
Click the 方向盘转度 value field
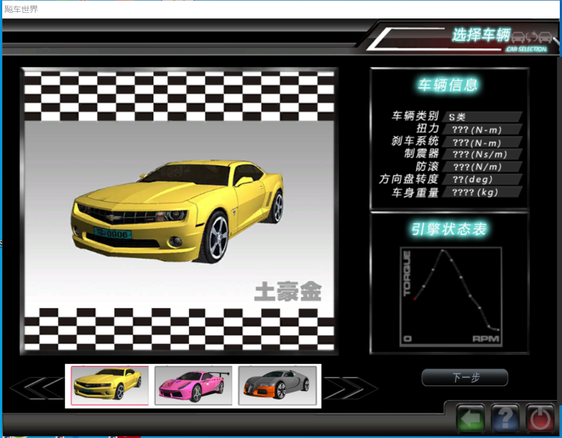[482, 179]
